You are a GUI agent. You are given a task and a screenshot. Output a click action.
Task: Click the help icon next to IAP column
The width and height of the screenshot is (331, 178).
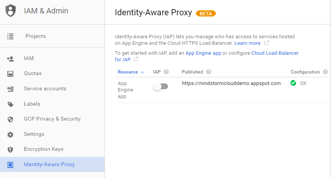coord(166,72)
